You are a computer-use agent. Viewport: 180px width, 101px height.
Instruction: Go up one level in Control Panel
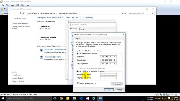tap(20, 13)
